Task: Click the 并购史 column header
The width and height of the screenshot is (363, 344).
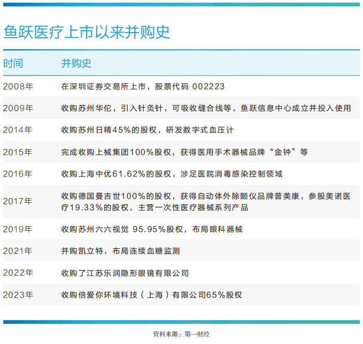Action: pyautogui.click(x=76, y=63)
